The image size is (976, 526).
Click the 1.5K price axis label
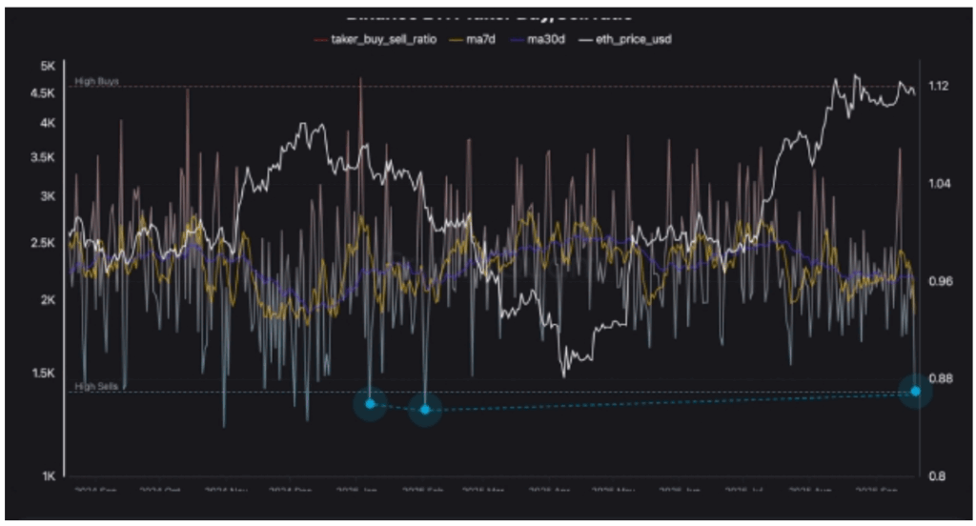(43, 374)
